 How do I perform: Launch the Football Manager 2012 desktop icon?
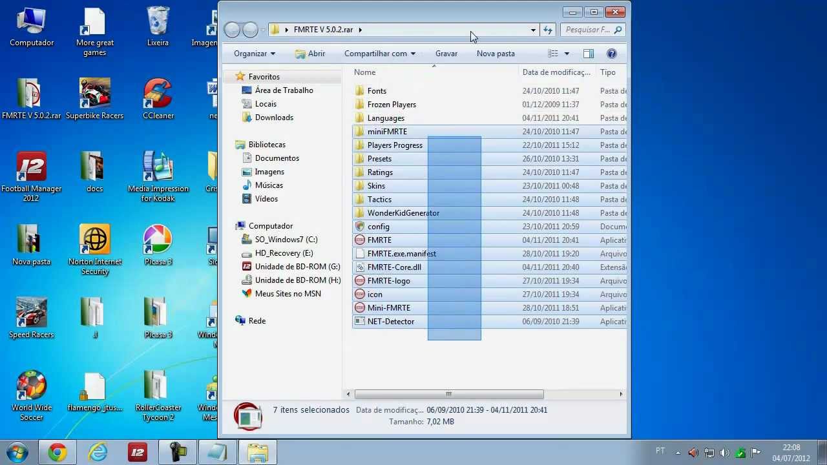[31, 177]
